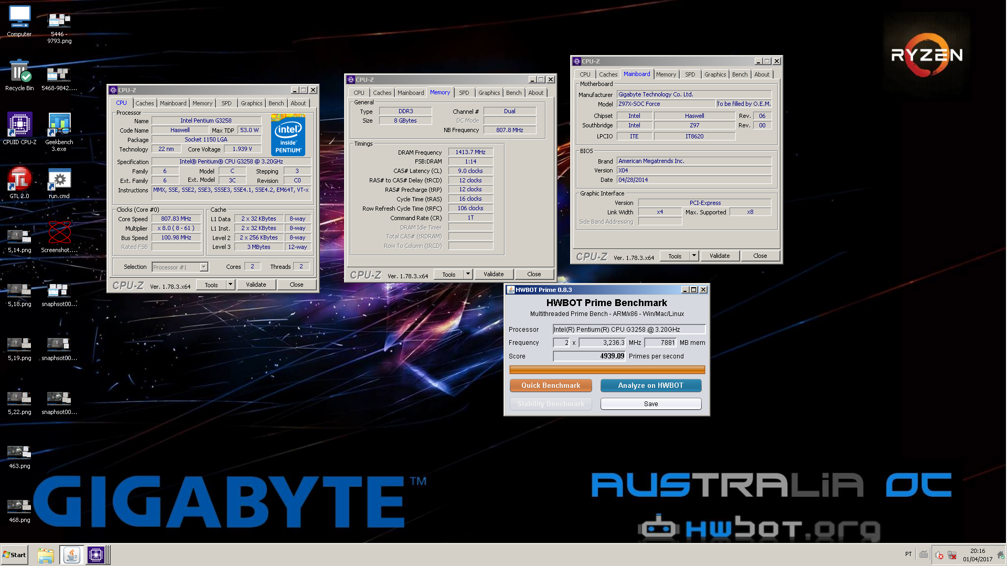Launch CPUID CPU-Z desktop shortcut
The height and width of the screenshot is (566, 1007).
[19, 128]
